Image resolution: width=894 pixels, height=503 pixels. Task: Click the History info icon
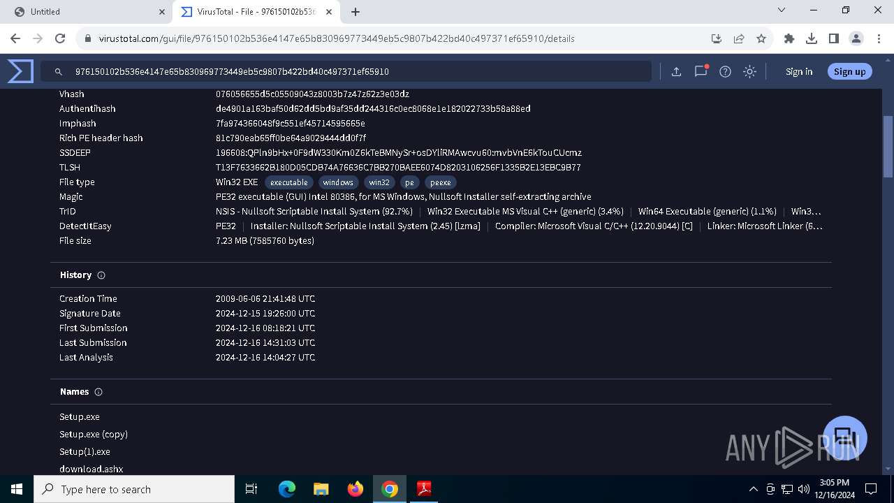click(101, 275)
